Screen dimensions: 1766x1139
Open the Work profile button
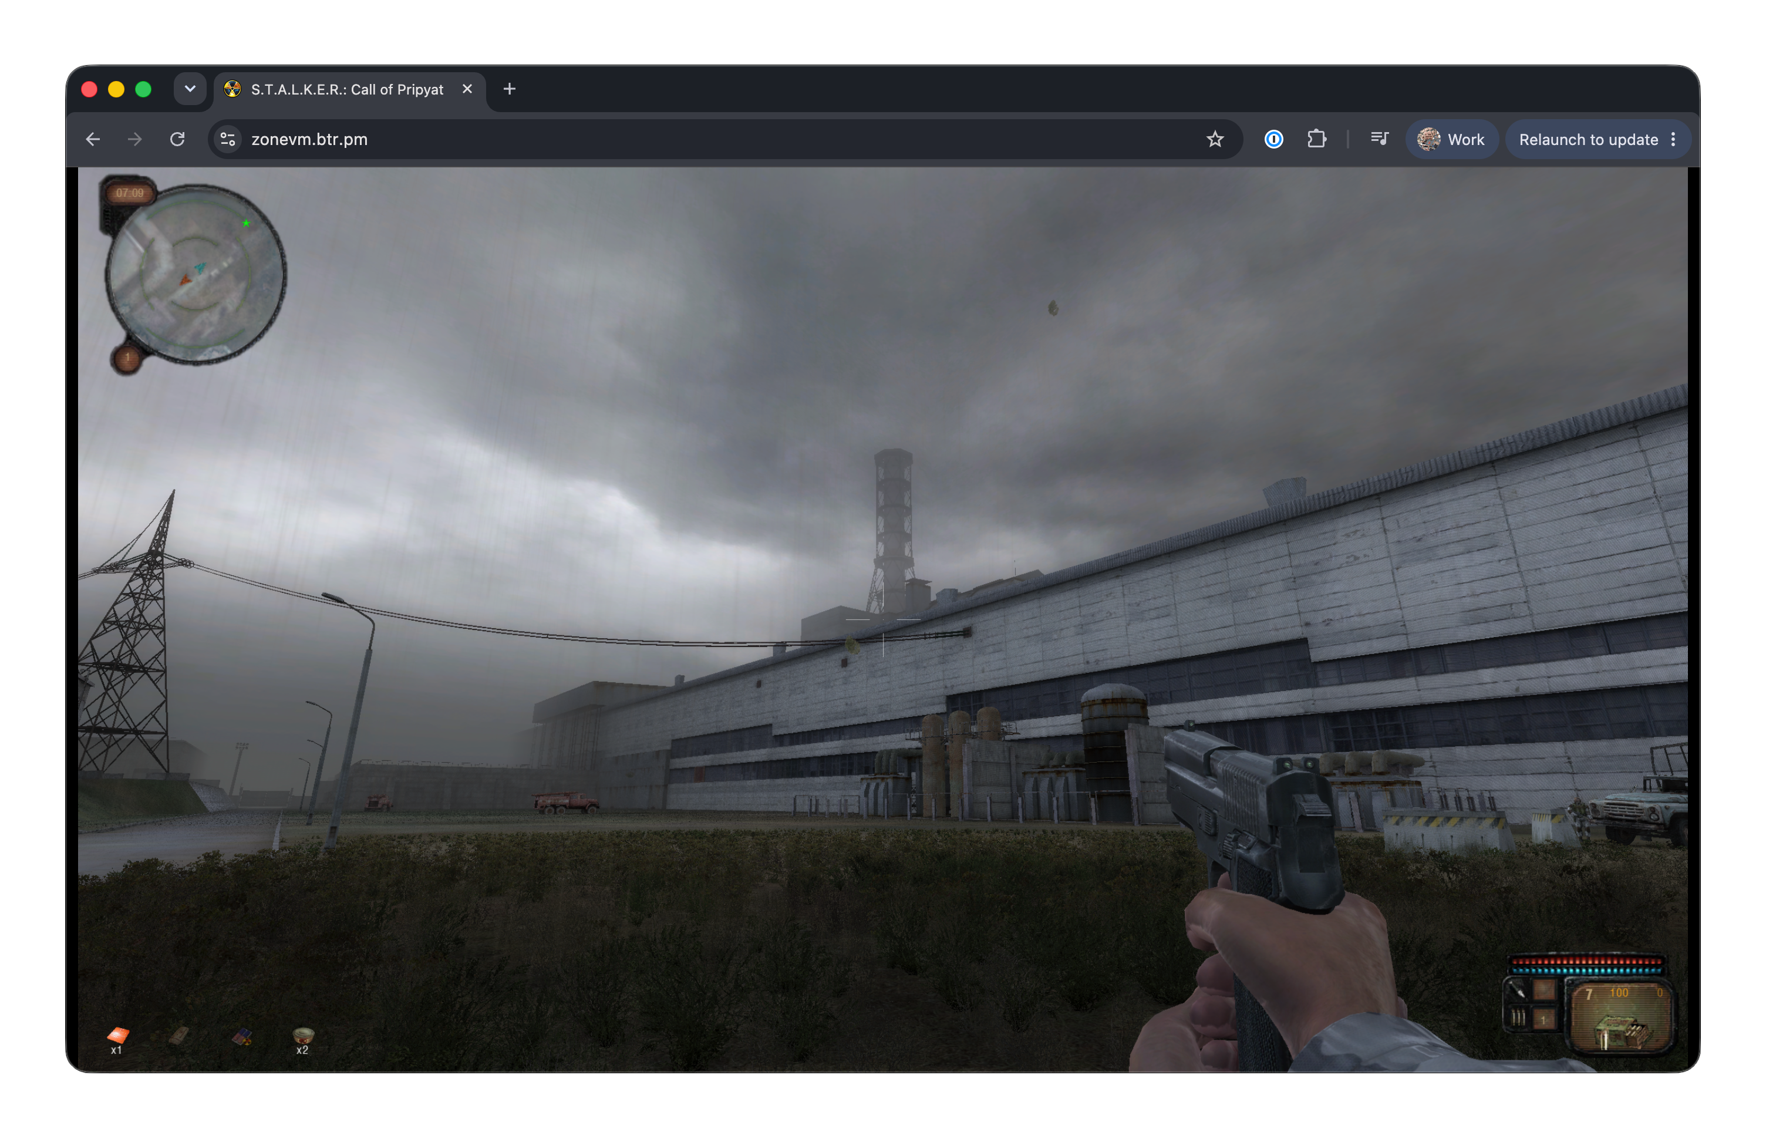[1451, 139]
